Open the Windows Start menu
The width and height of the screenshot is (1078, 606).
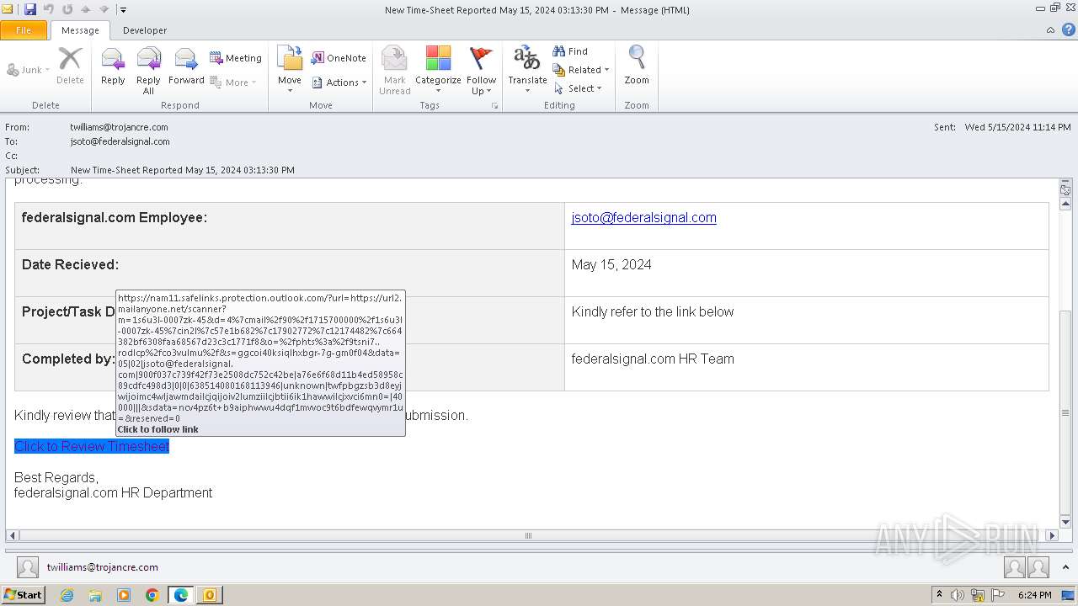tap(23, 594)
